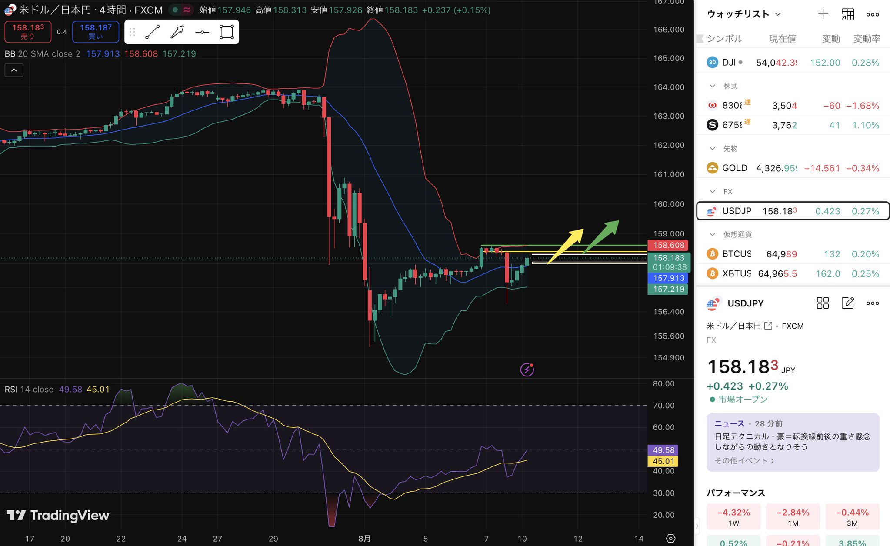The height and width of the screenshot is (546, 890).
Task: Click the 8月 date marker on time axis
Action: pos(364,539)
